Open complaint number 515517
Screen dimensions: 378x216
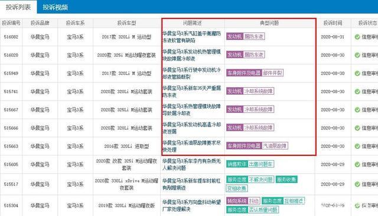[11, 184]
